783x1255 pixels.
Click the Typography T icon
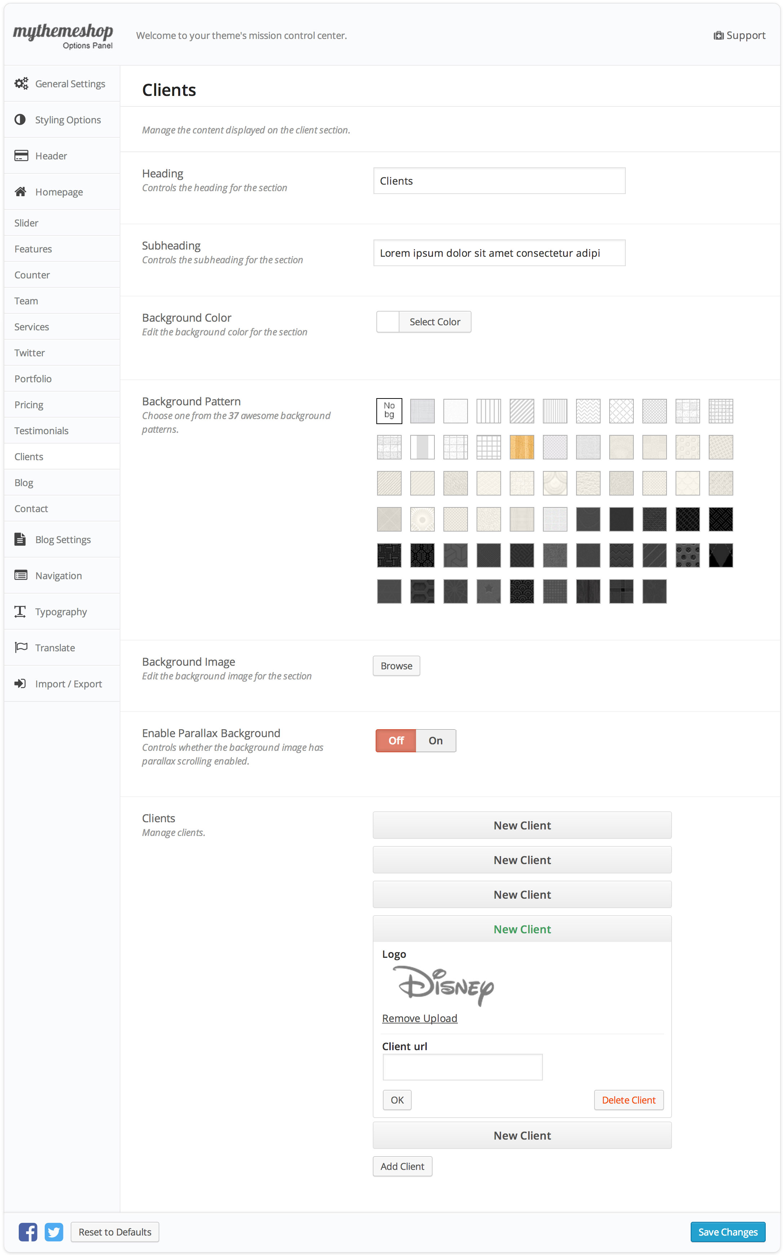(x=20, y=612)
